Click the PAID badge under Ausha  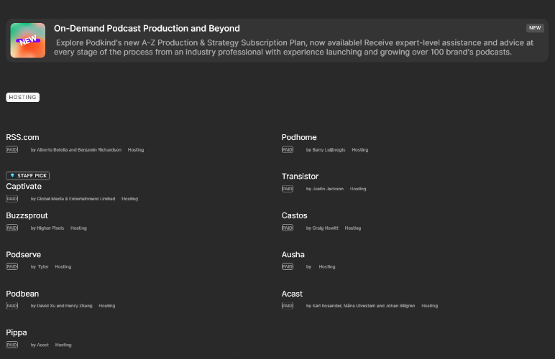[x=288, y=266]
